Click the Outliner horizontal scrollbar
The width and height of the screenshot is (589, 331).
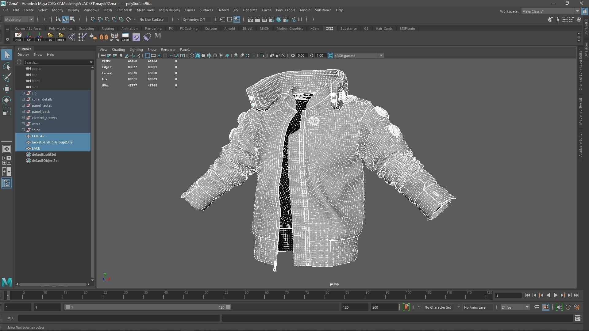click(x=53, y=284)
